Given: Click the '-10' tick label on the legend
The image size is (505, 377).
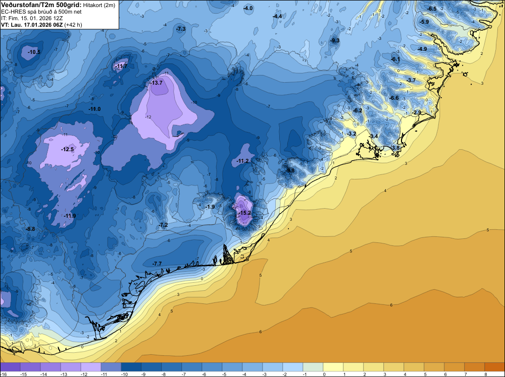Looking at the screenshot, I should click(x=124, y=374).
